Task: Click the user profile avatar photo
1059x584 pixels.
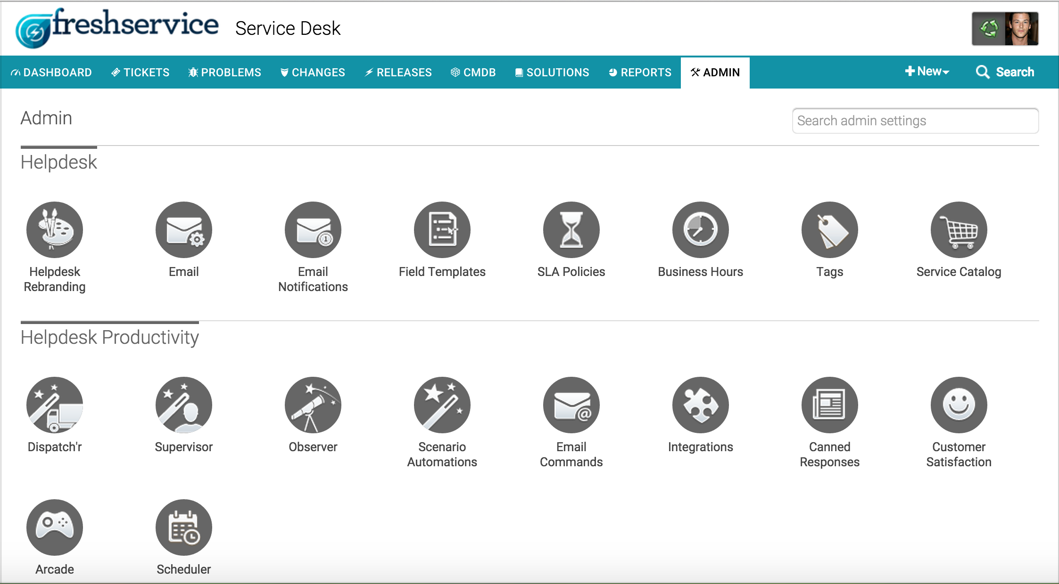Action: 1021,29
